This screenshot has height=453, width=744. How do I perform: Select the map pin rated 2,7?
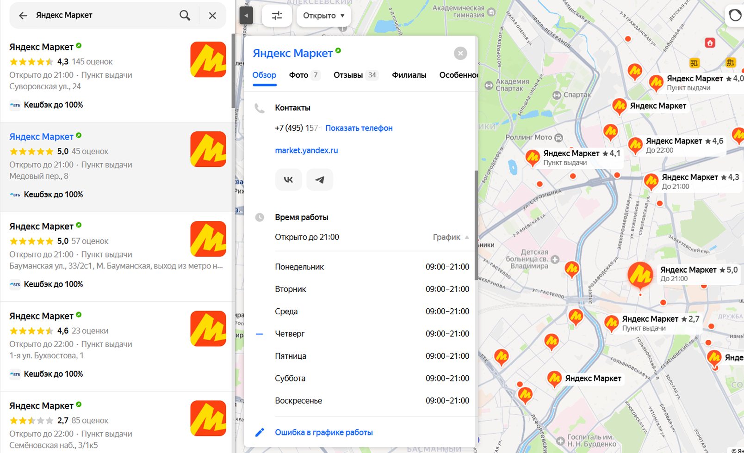pos(611,323)
